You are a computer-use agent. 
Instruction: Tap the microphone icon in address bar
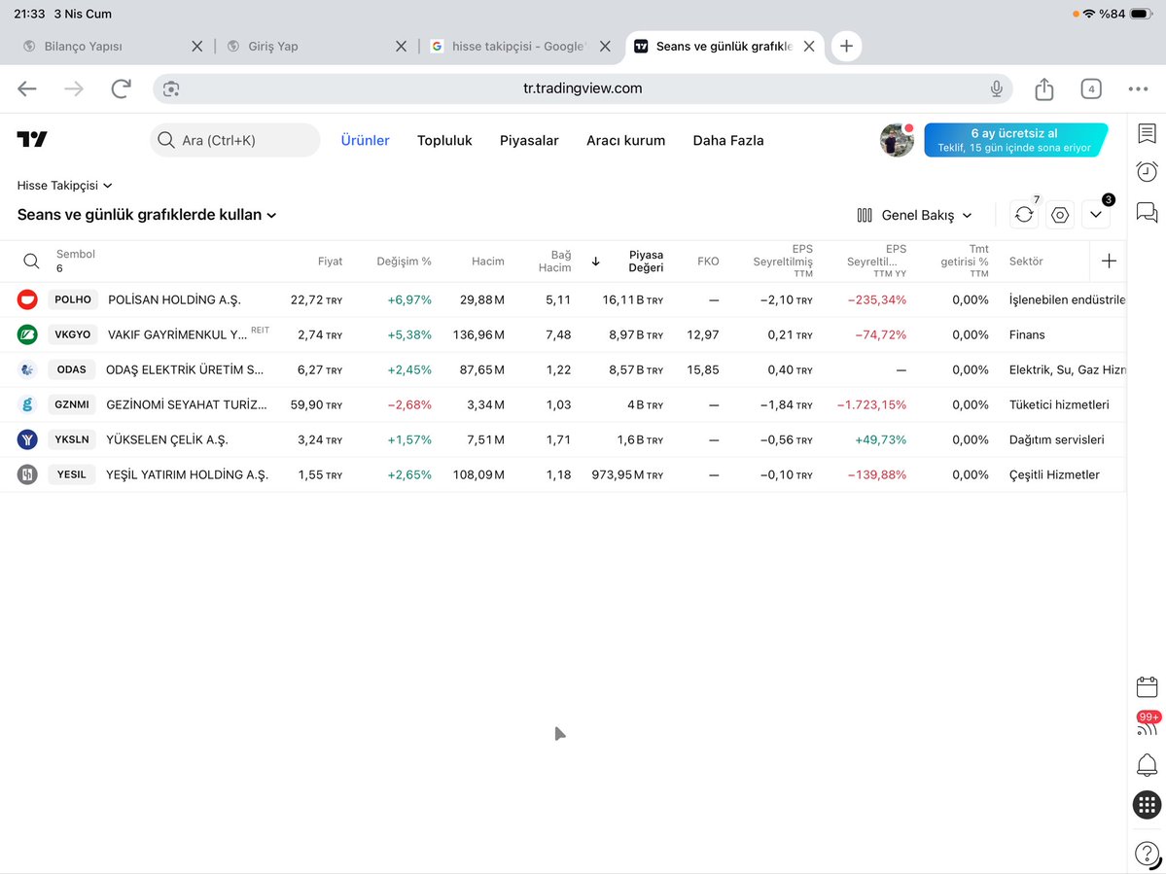tap(997, 88)
